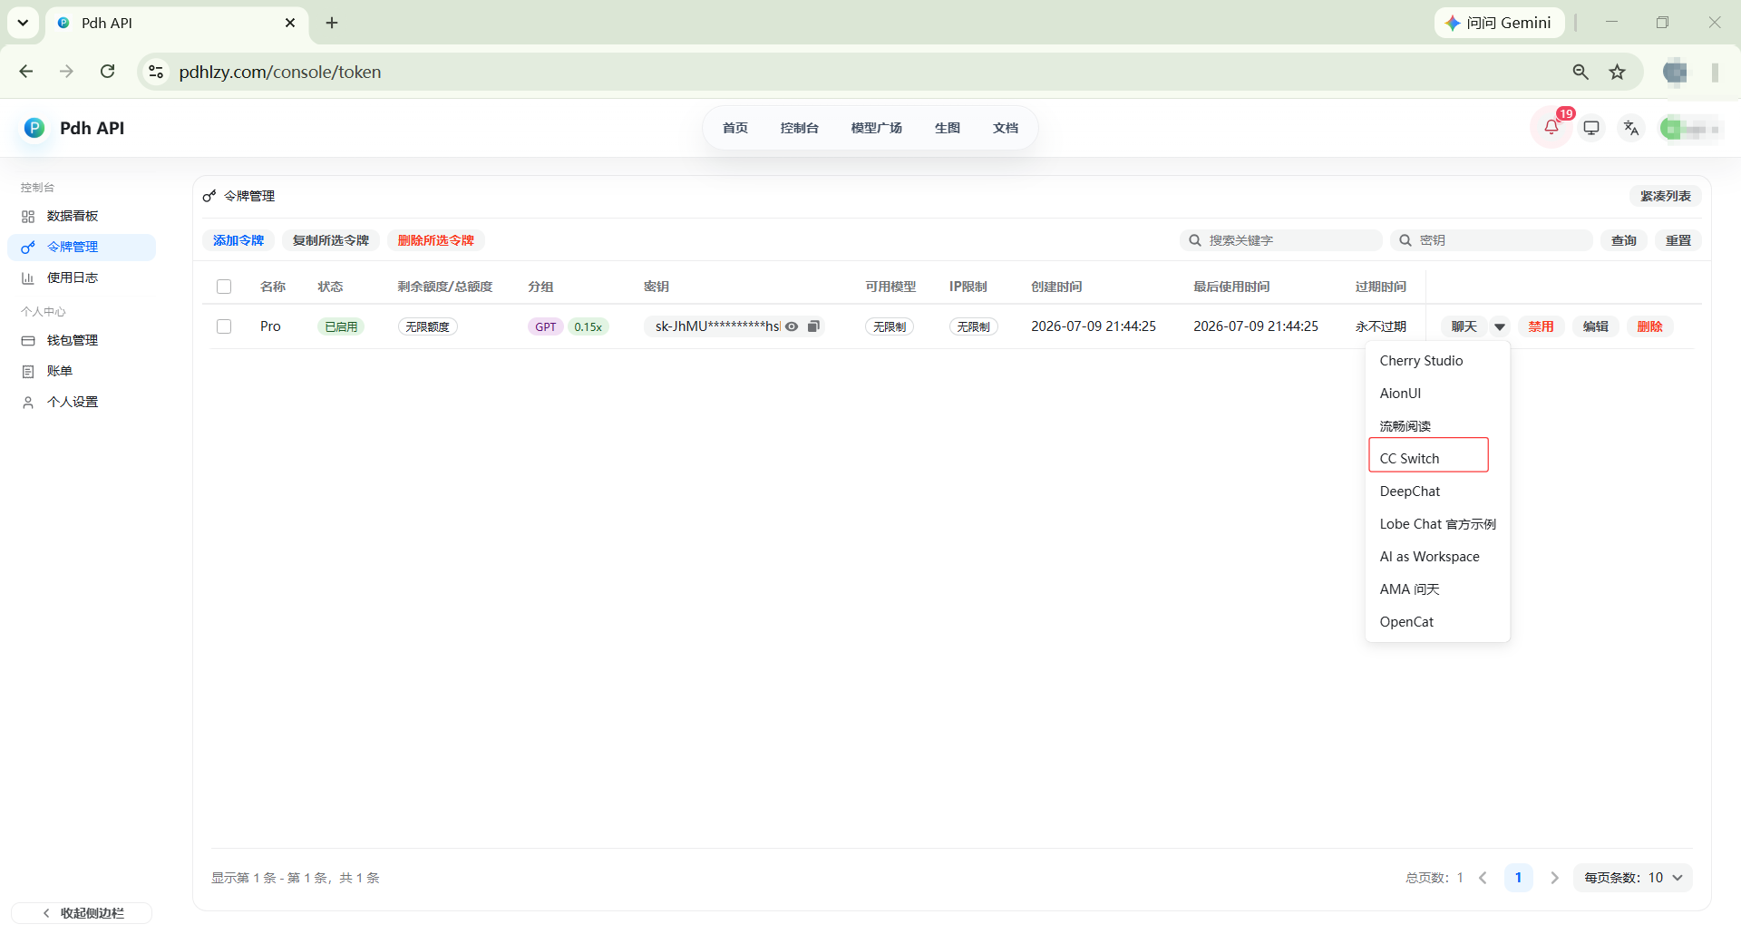This screenshot has height=934, width=1741.
Task: Collapse the sidebar with 收起侧边栏
Action: [83, 913]
